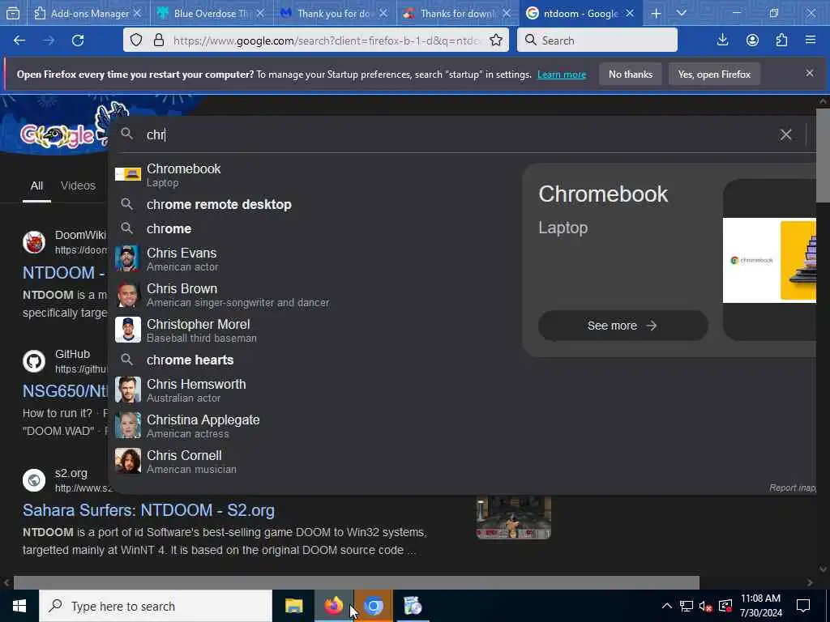Screen dimensions: 830x622
Task: Select the Chris Brown suggestion
Action: tap(314, 295)
